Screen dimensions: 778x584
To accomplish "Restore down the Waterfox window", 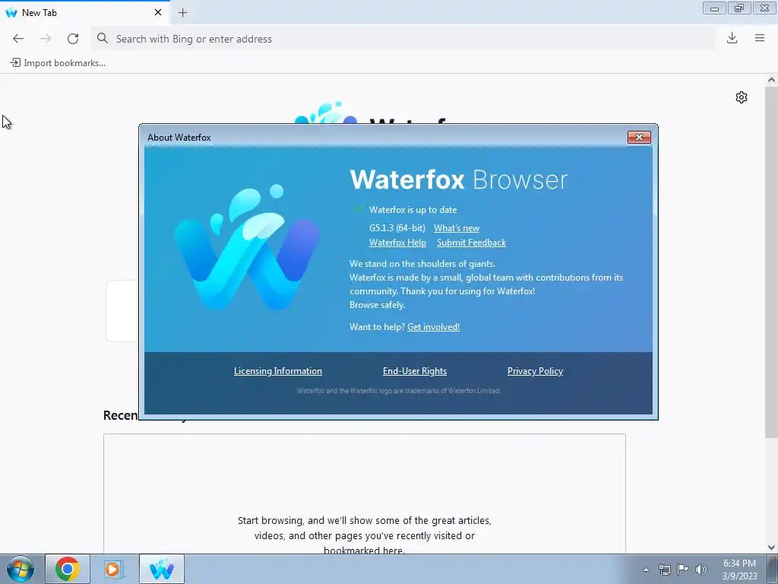I will pyautogui.click(x=739, y=8).
